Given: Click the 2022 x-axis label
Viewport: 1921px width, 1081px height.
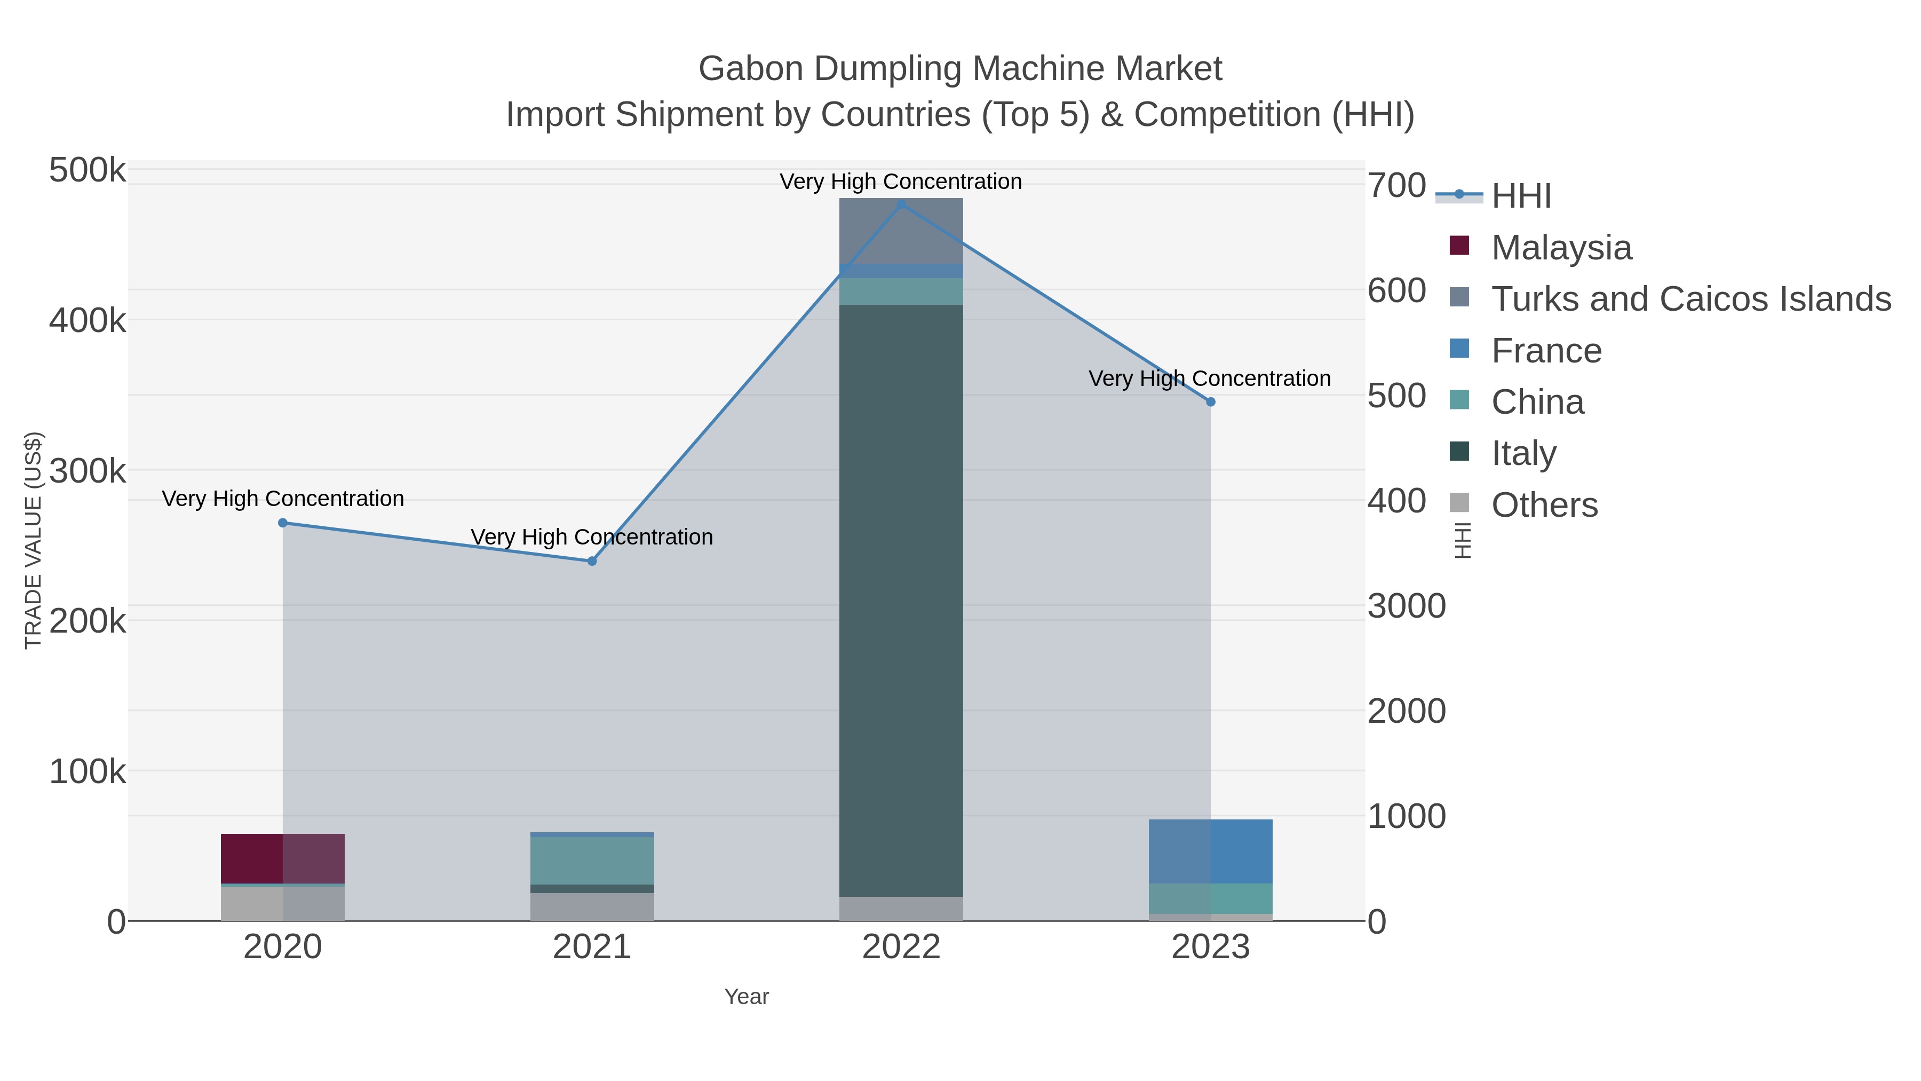Looking at the screenshot, I should [x=901, y=948].
